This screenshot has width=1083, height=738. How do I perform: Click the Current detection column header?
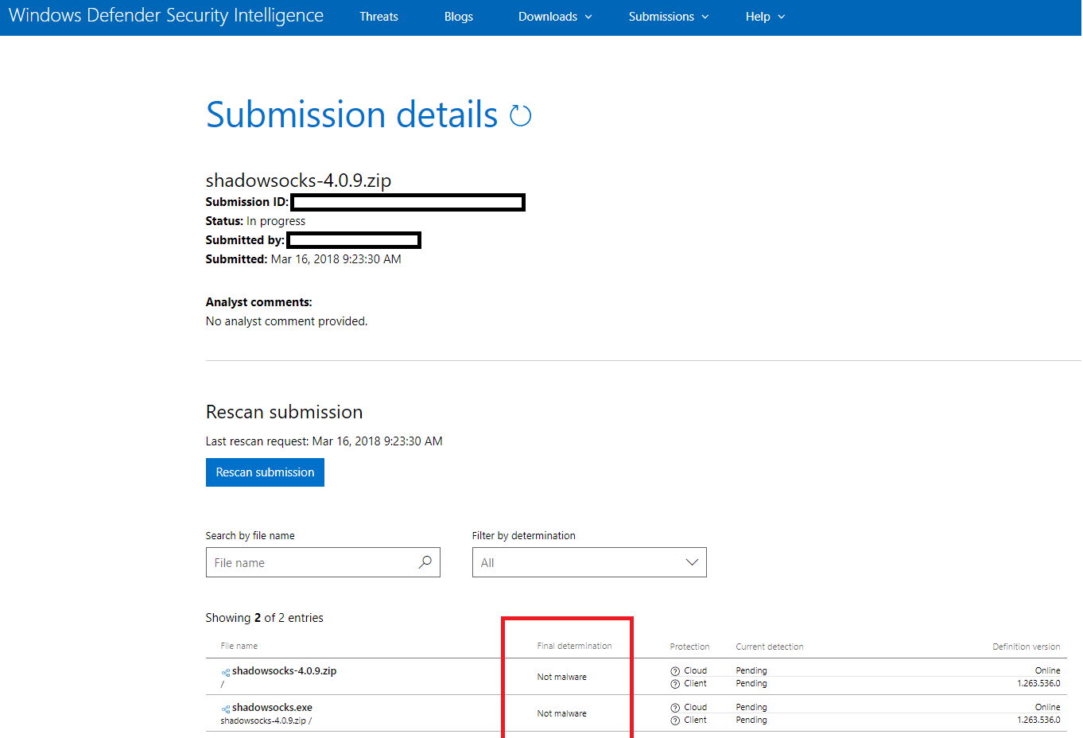[770, 647]
